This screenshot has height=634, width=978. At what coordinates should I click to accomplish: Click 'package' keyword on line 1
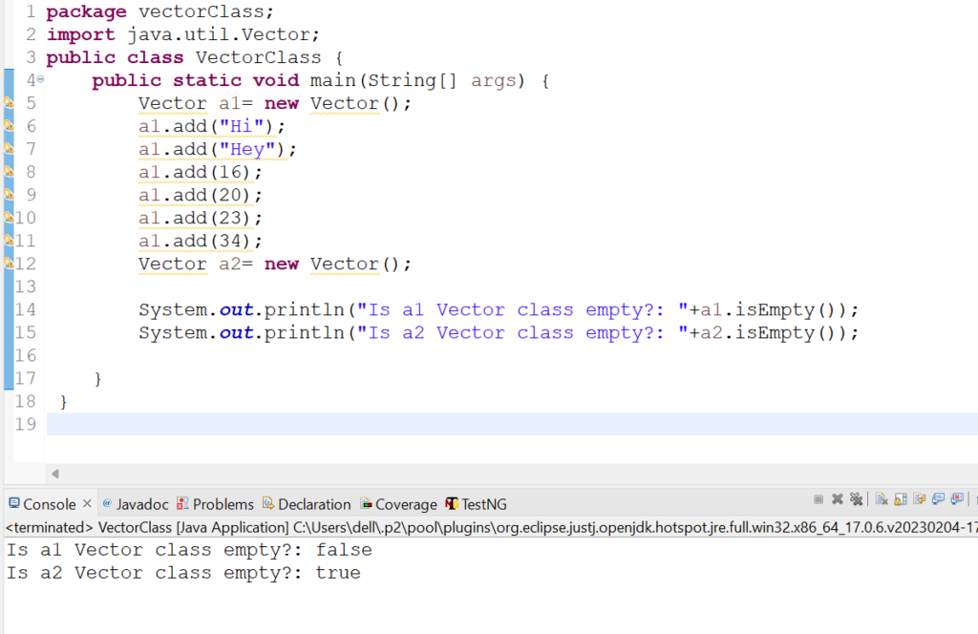[87, 11]
